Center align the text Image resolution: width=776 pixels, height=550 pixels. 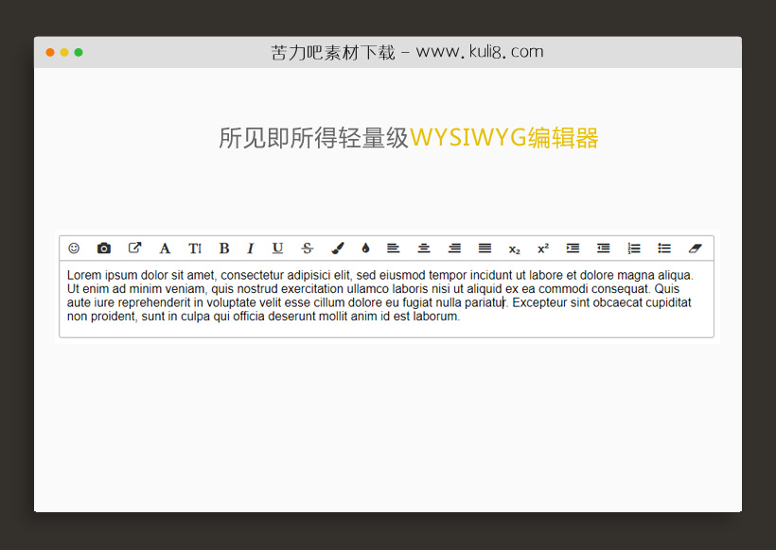click(x=424, y=248)
